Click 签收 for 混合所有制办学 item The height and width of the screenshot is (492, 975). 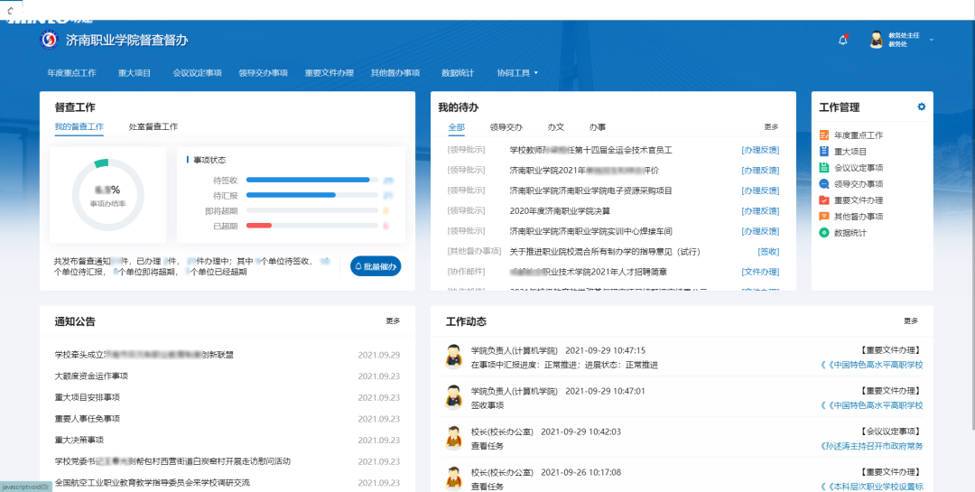(x=768, y=251)
